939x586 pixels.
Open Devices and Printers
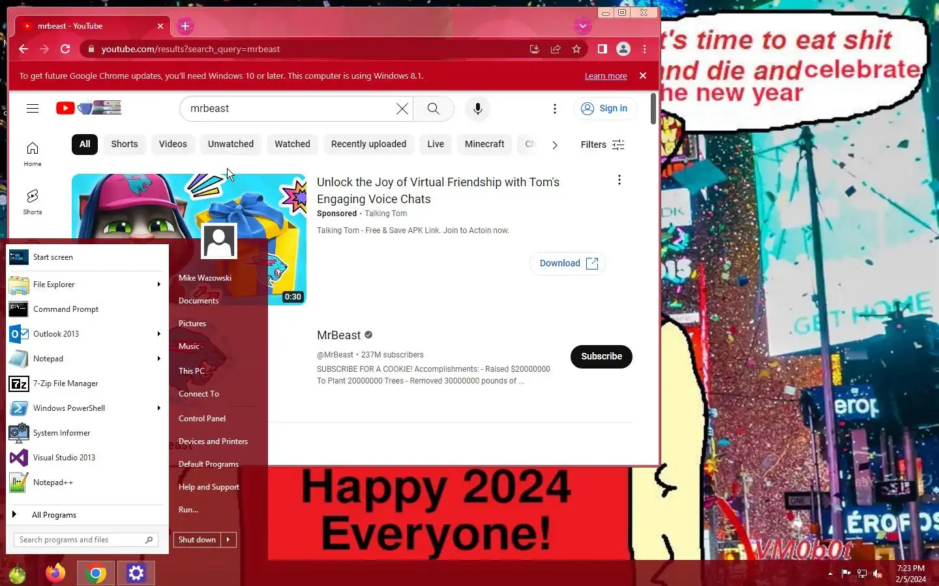click(x=213, y=441)
